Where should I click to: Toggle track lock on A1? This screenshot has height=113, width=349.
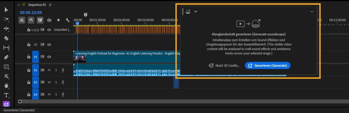(x=29, y=70)
